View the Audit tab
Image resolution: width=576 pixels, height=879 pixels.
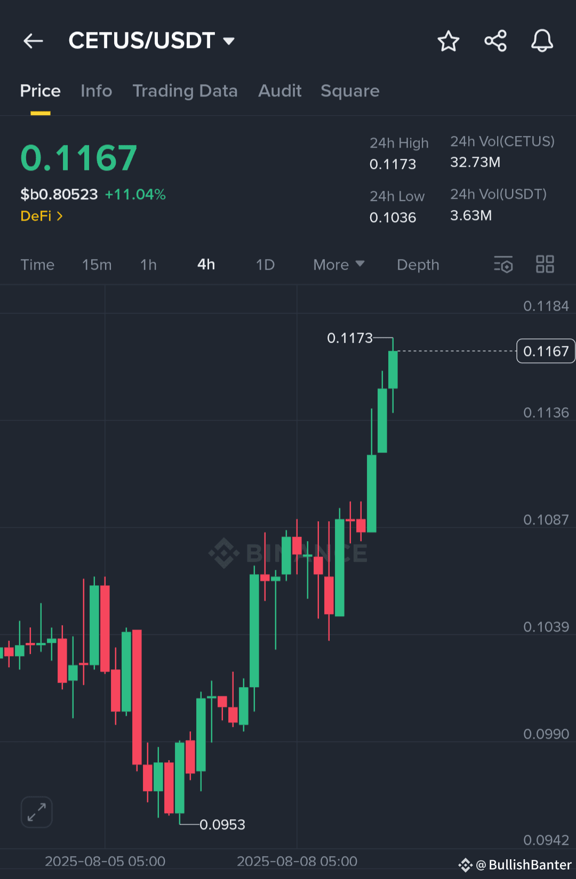(x=279, y=91)
